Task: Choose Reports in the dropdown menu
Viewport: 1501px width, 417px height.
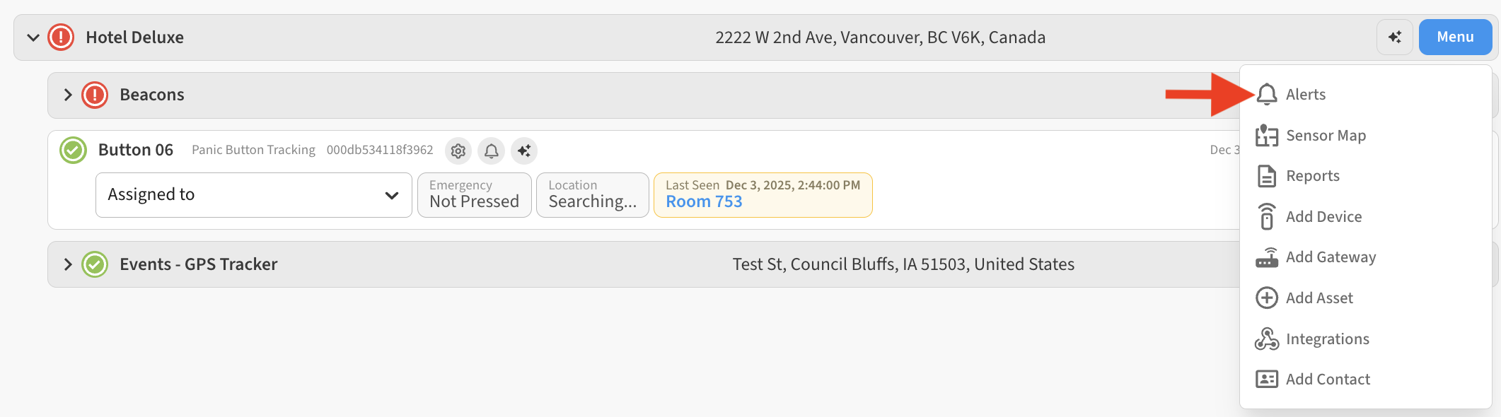Action: point(1312,176)
